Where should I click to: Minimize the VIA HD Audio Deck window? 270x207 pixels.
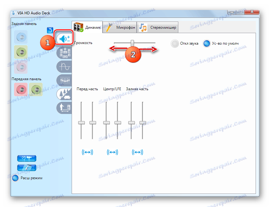[232, 12]
